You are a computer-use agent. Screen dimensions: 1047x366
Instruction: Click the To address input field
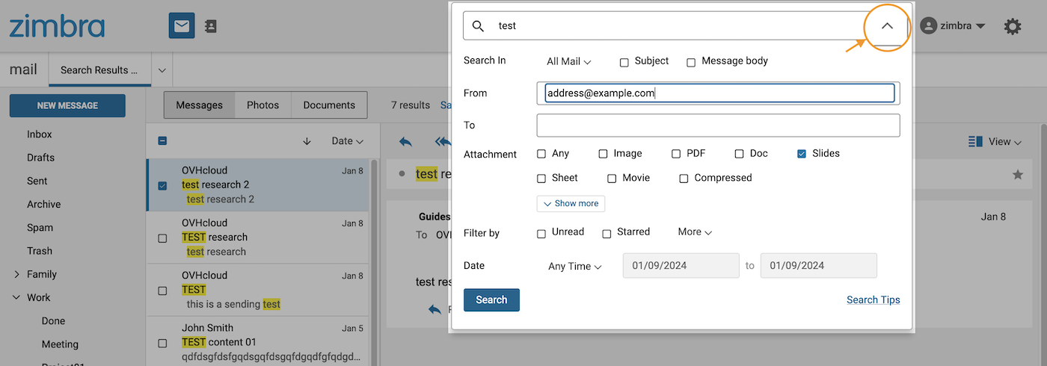(x=718, y=125)
